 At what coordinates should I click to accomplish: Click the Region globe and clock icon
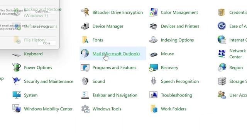pos(222,68)
